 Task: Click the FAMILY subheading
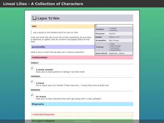(x=35, y=63)
